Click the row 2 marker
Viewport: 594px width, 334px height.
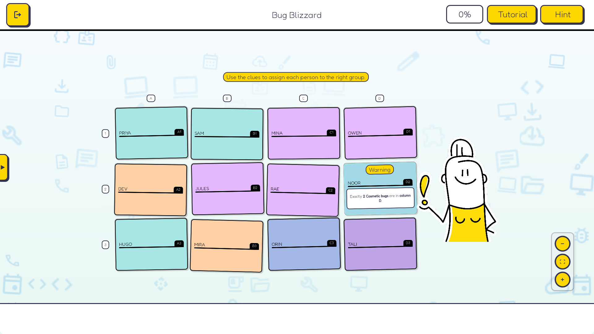coord(105,189)
